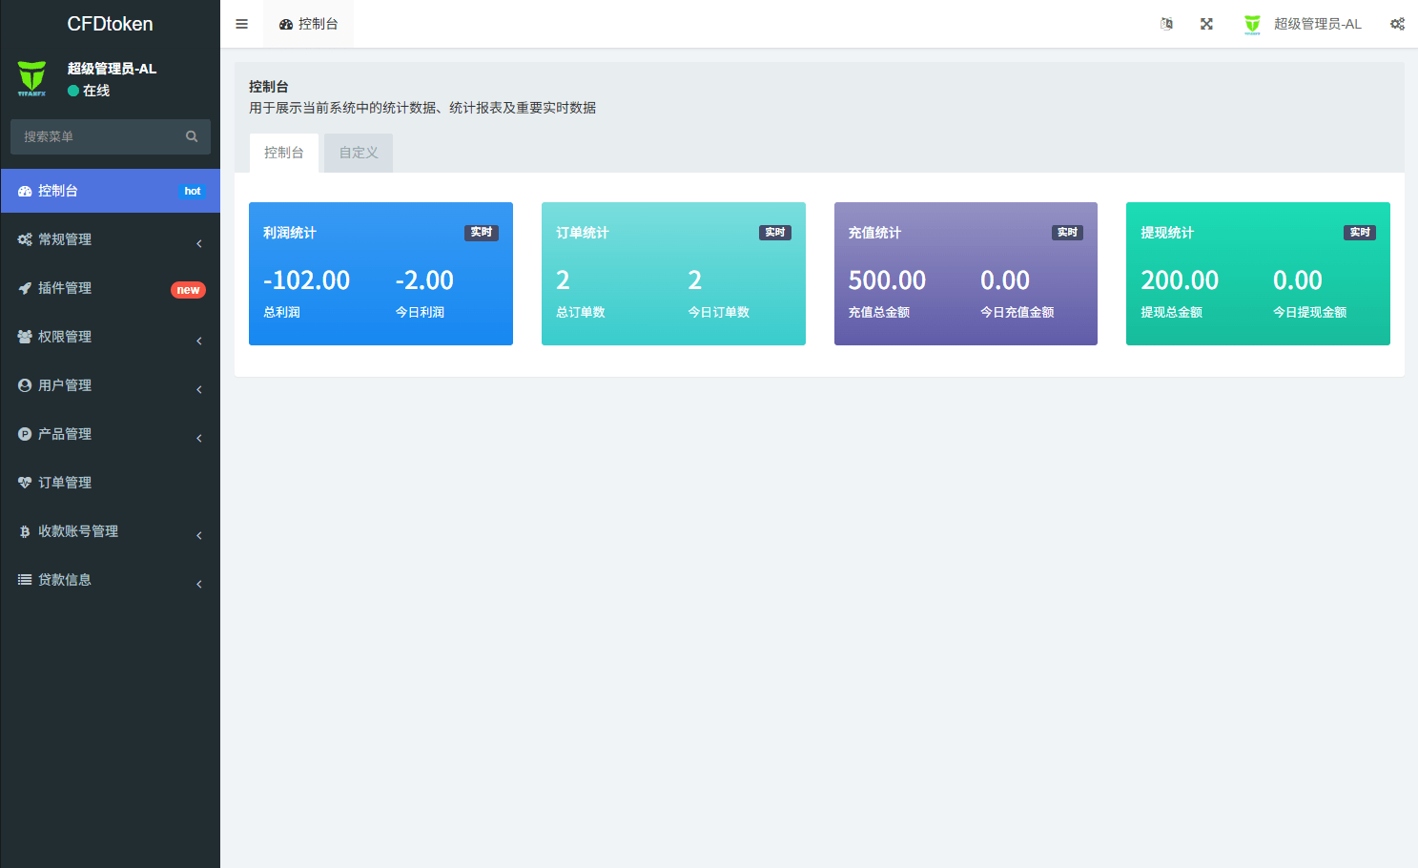Open the settings gears icon top right

1397,23
